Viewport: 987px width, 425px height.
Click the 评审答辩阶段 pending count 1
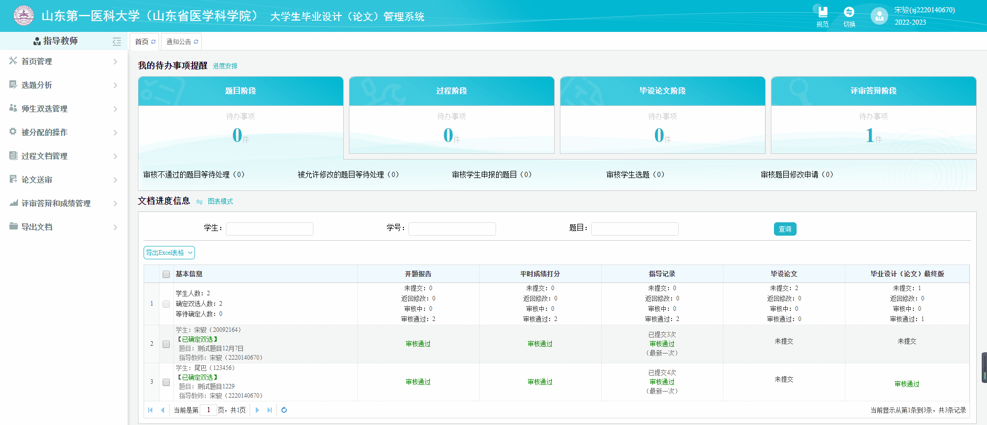(870, 135)
